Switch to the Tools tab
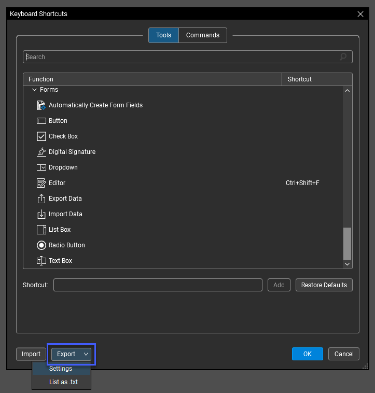This screenshot has width=375, height=393. pos(163,35)
